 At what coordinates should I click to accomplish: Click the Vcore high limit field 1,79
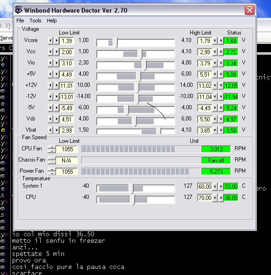[x=205, y=41]
